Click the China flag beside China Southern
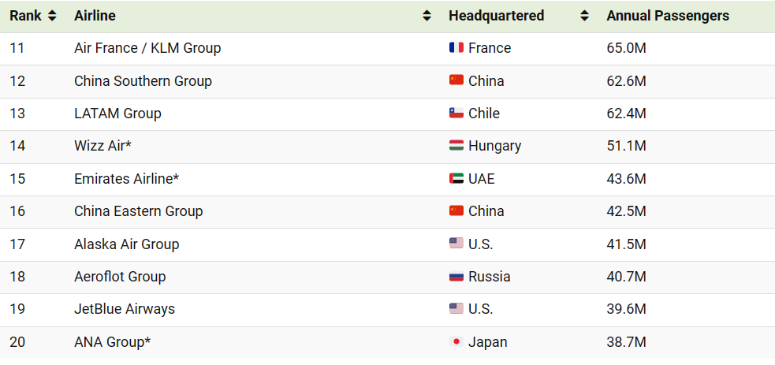This screenshot has height=365, width=775. 456,80
